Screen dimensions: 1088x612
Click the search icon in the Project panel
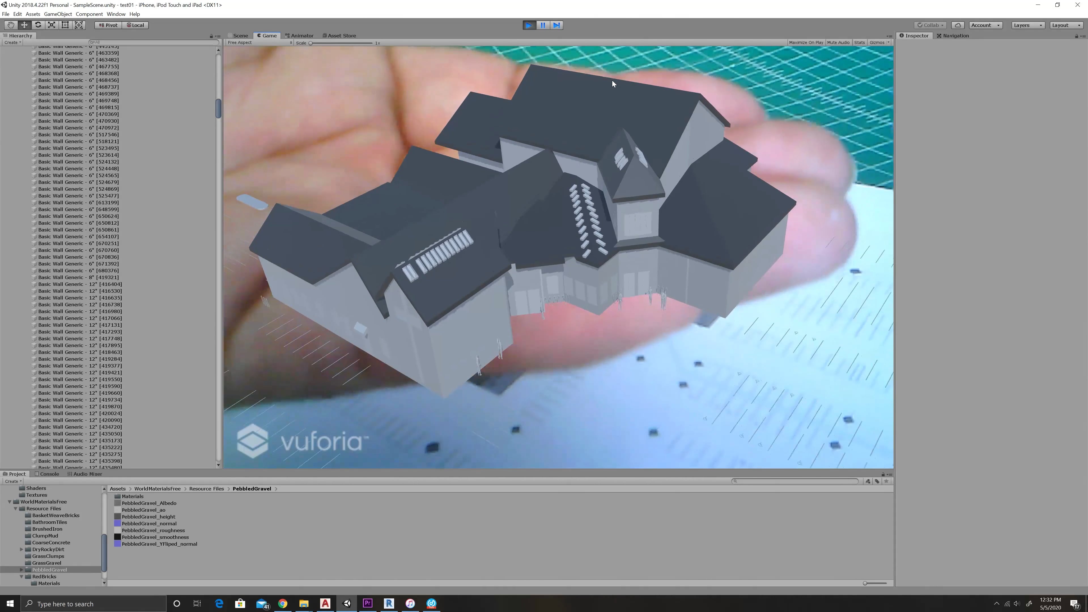[735, 481]
